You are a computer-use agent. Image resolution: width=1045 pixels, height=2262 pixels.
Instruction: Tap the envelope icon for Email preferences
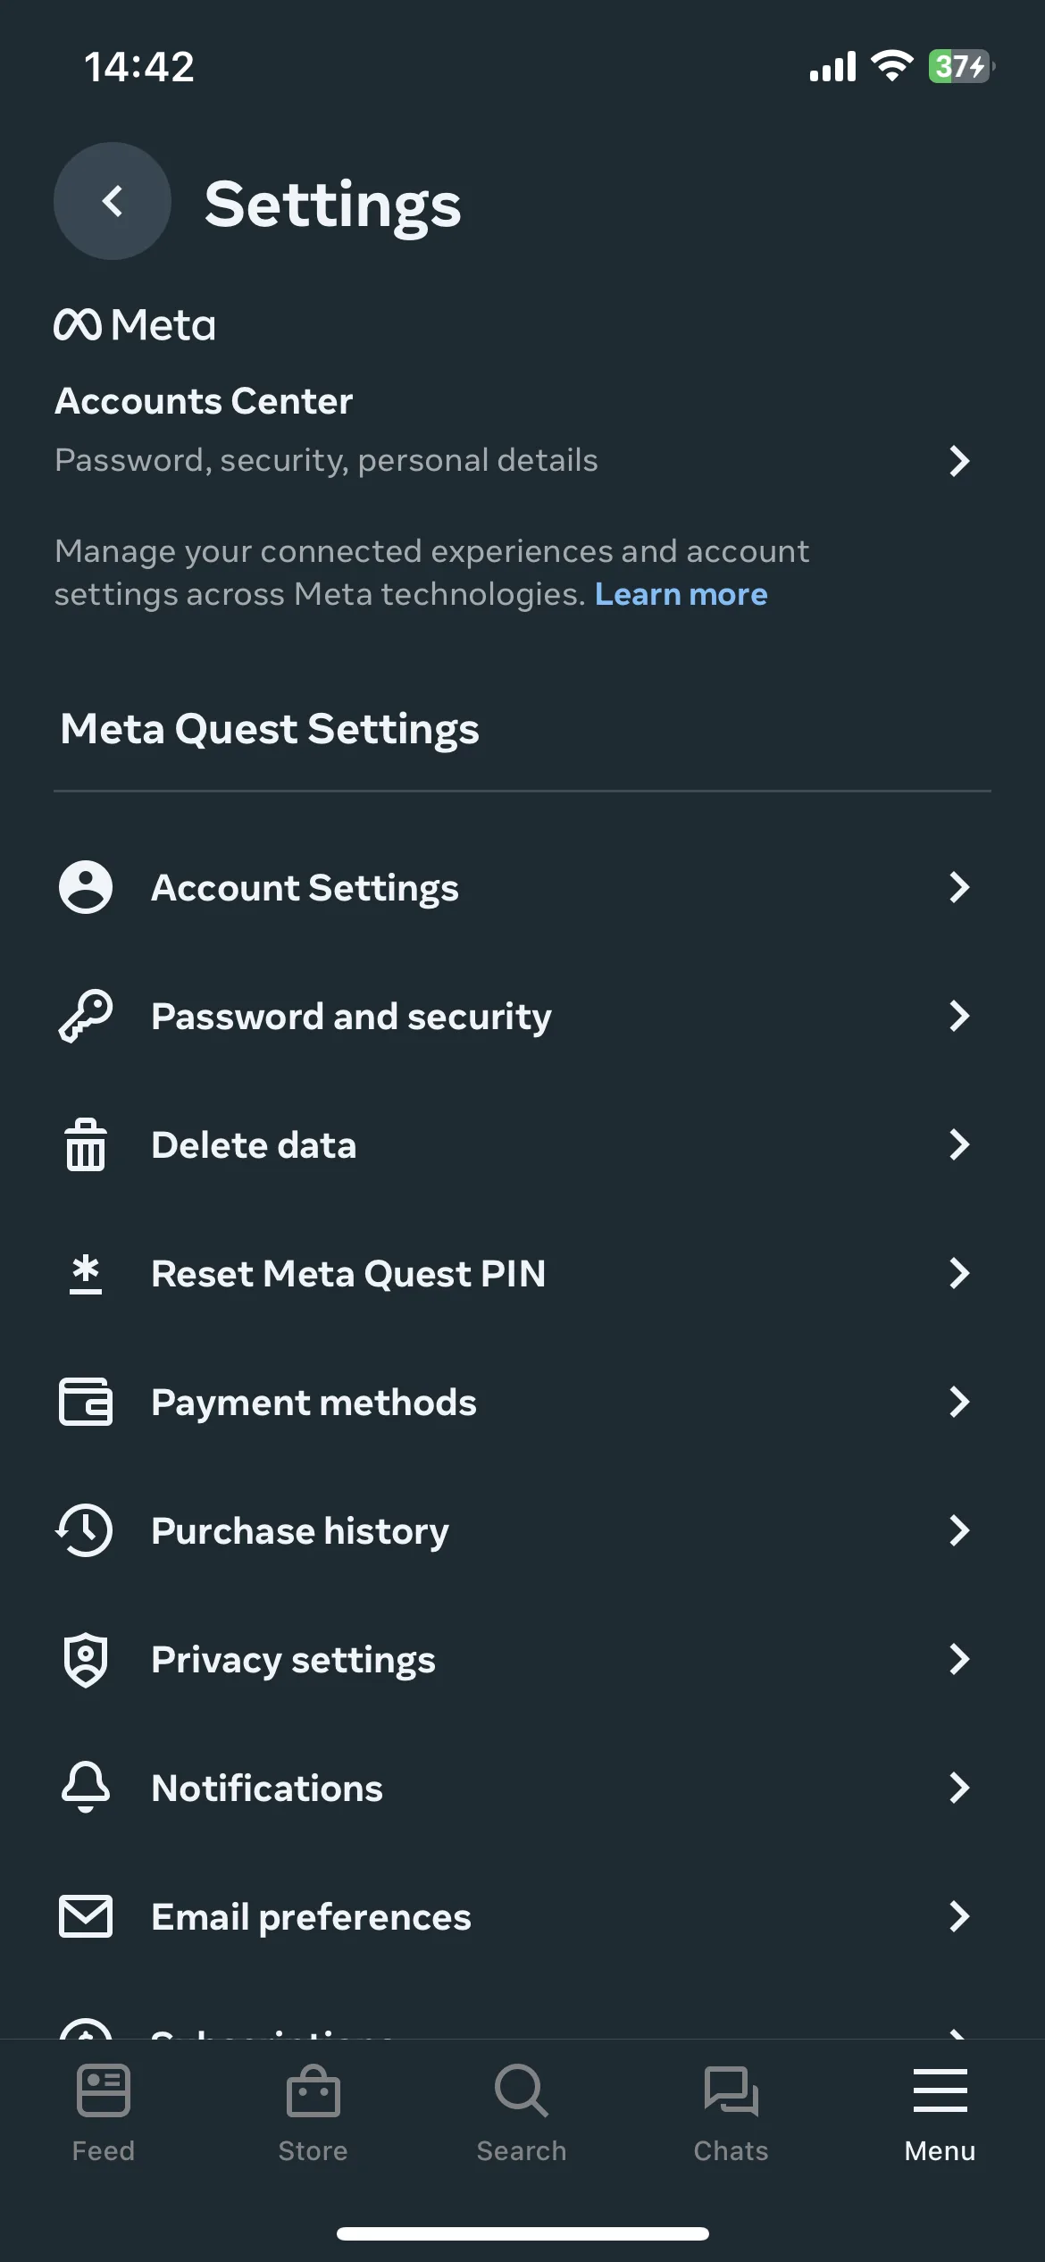click(86, 1916)
